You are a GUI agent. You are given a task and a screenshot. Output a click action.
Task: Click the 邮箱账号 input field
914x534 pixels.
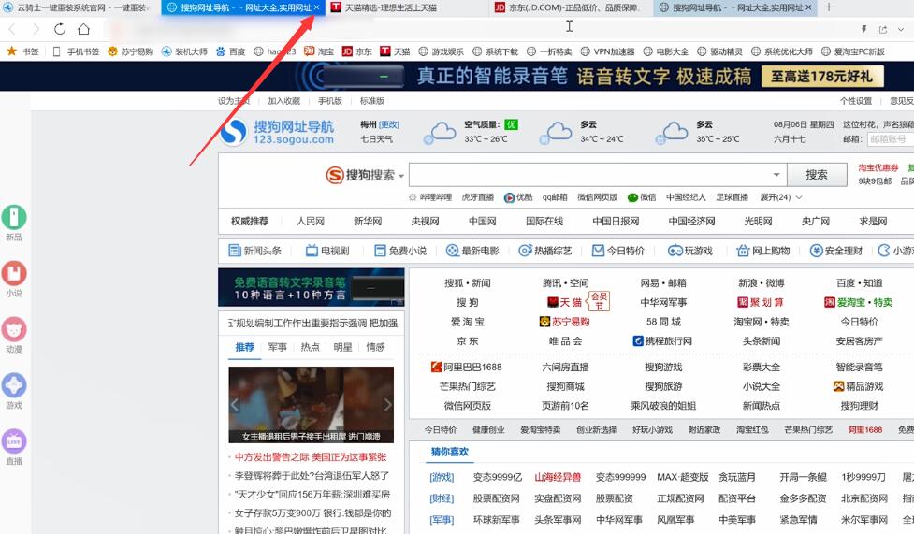(x=891, y=138)
